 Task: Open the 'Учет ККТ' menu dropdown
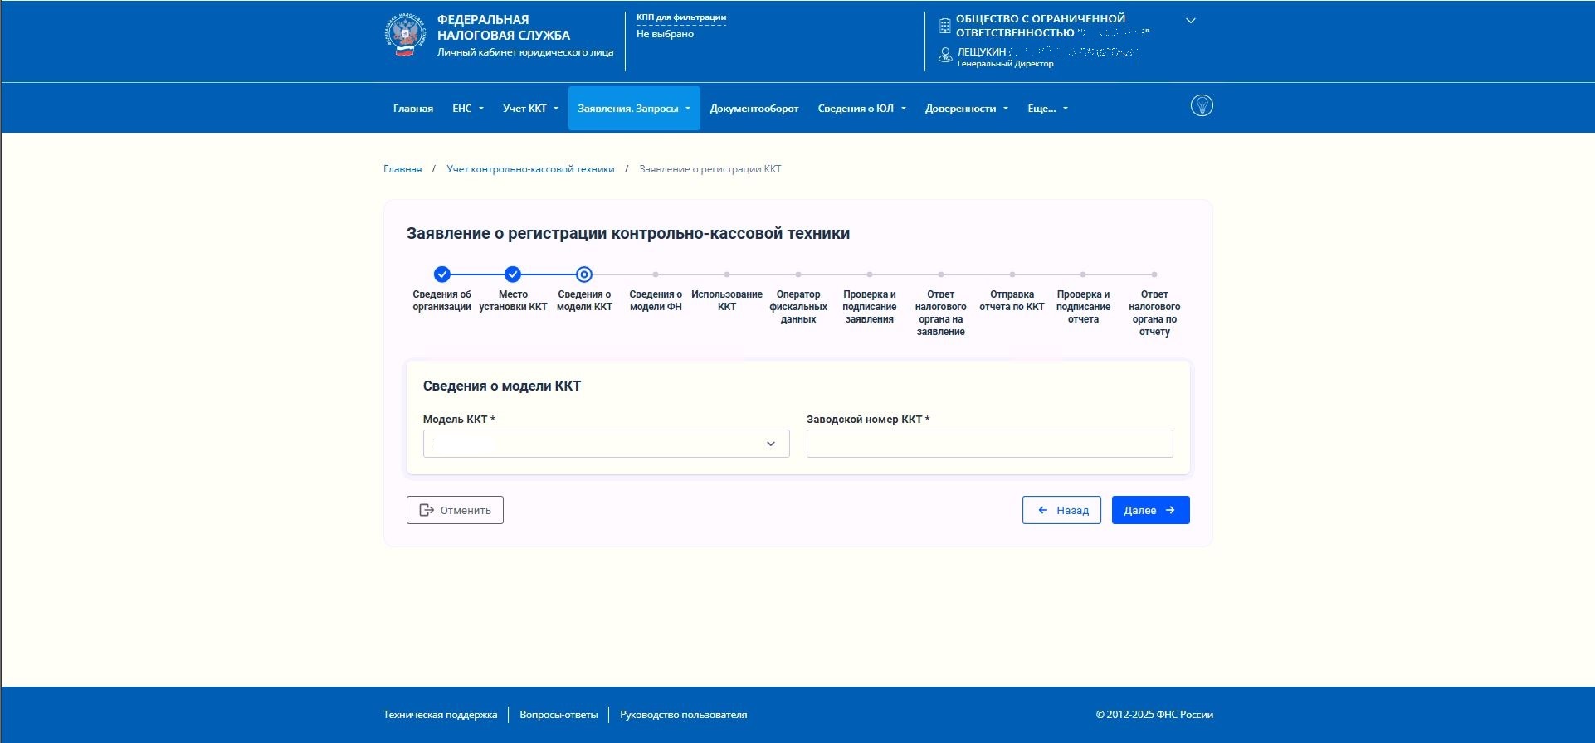(x=530, y=109)
